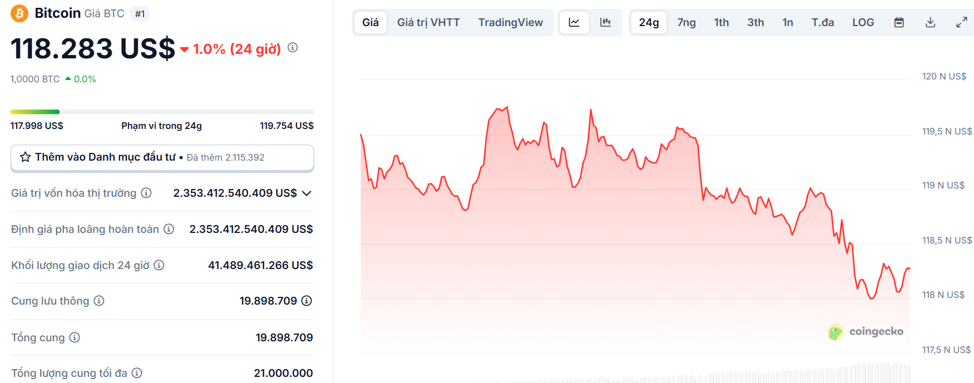Image resolution: width=974 pixels, height=383 pixels.
Task: Click the #1 rank badge
Action: (140, 14)
